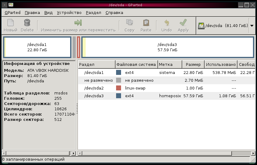257x165 pixels.
Task: Click left scroll arrow of info panel
Action: (x=4, y=154)
